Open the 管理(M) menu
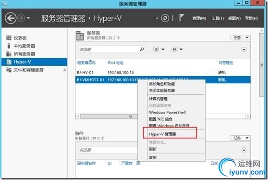The width and height of the screenshot is (268, 180). point(199,18)
